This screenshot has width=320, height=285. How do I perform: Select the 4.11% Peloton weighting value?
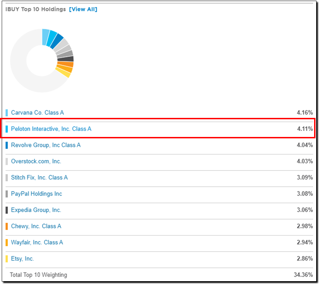click(305, 129)
